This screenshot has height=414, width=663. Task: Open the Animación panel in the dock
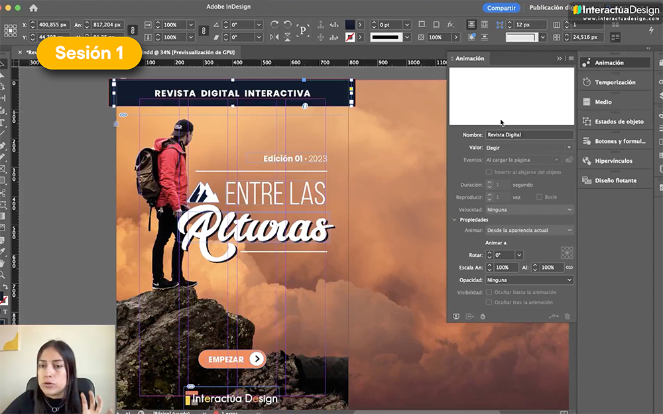pyautogui.click(x=615, y=62)
